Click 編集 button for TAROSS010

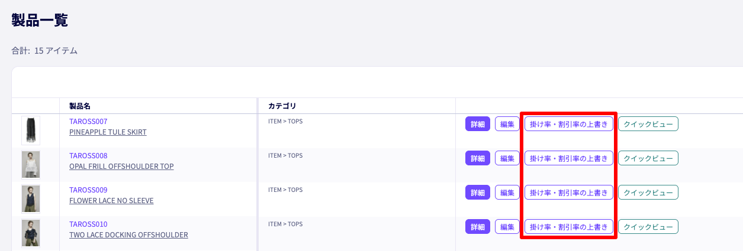coord(507,227)
